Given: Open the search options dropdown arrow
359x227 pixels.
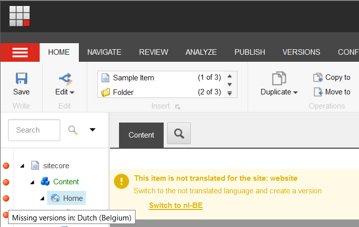Looking at the screenshot, I should tap(92, 130).
